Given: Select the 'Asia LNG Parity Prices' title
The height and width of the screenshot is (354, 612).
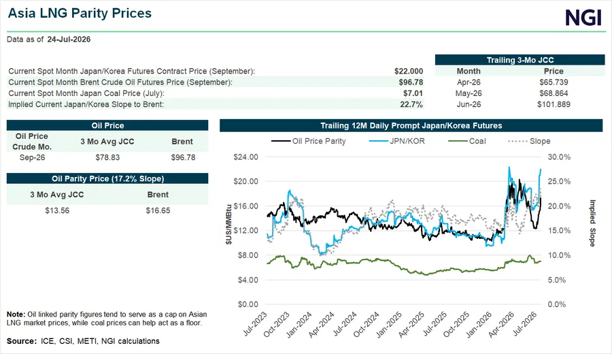Looking at the screenshot, I should pos(80,13).
